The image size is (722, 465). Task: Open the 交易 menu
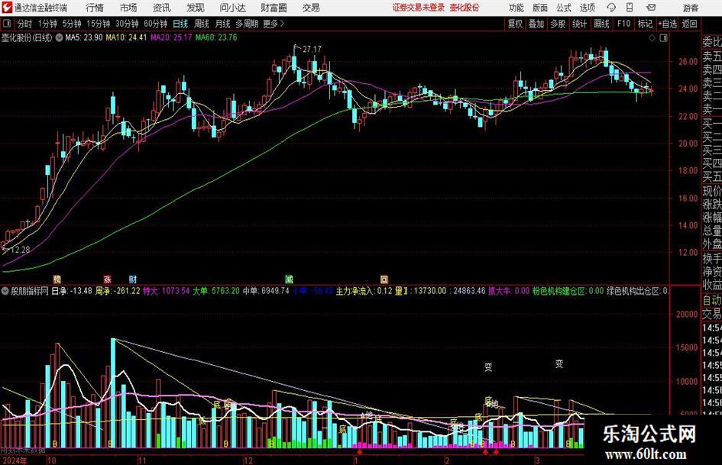coord(311,8)
